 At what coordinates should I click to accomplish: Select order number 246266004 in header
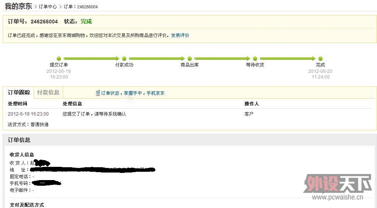pos(44,22)
